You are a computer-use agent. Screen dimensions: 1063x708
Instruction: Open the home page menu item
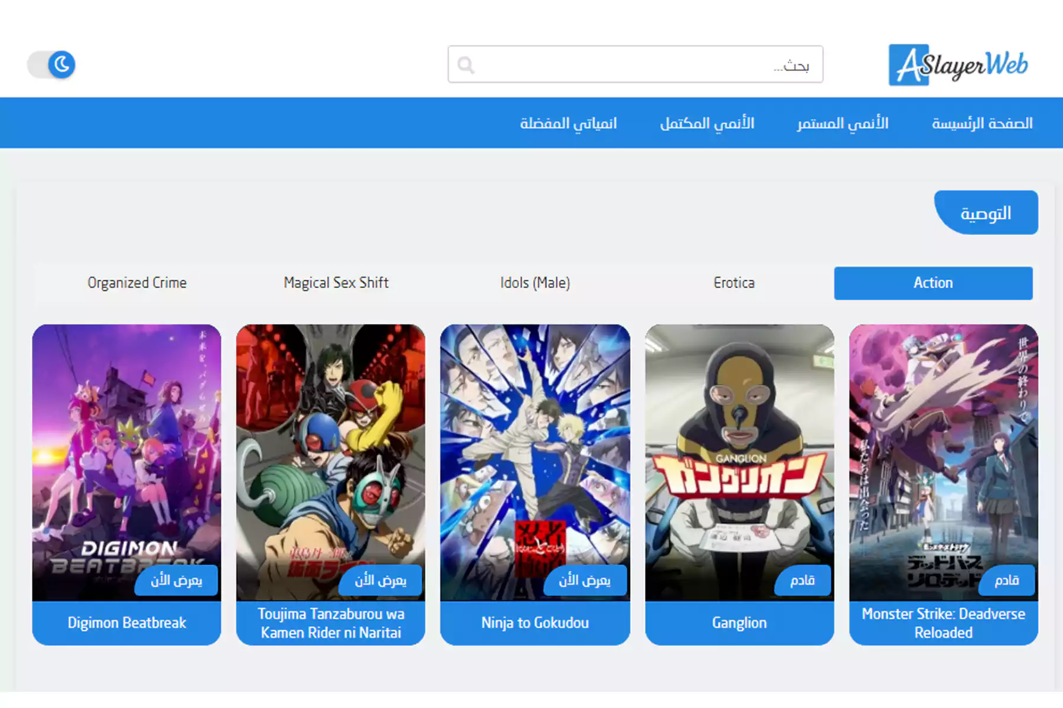(982, 123)
